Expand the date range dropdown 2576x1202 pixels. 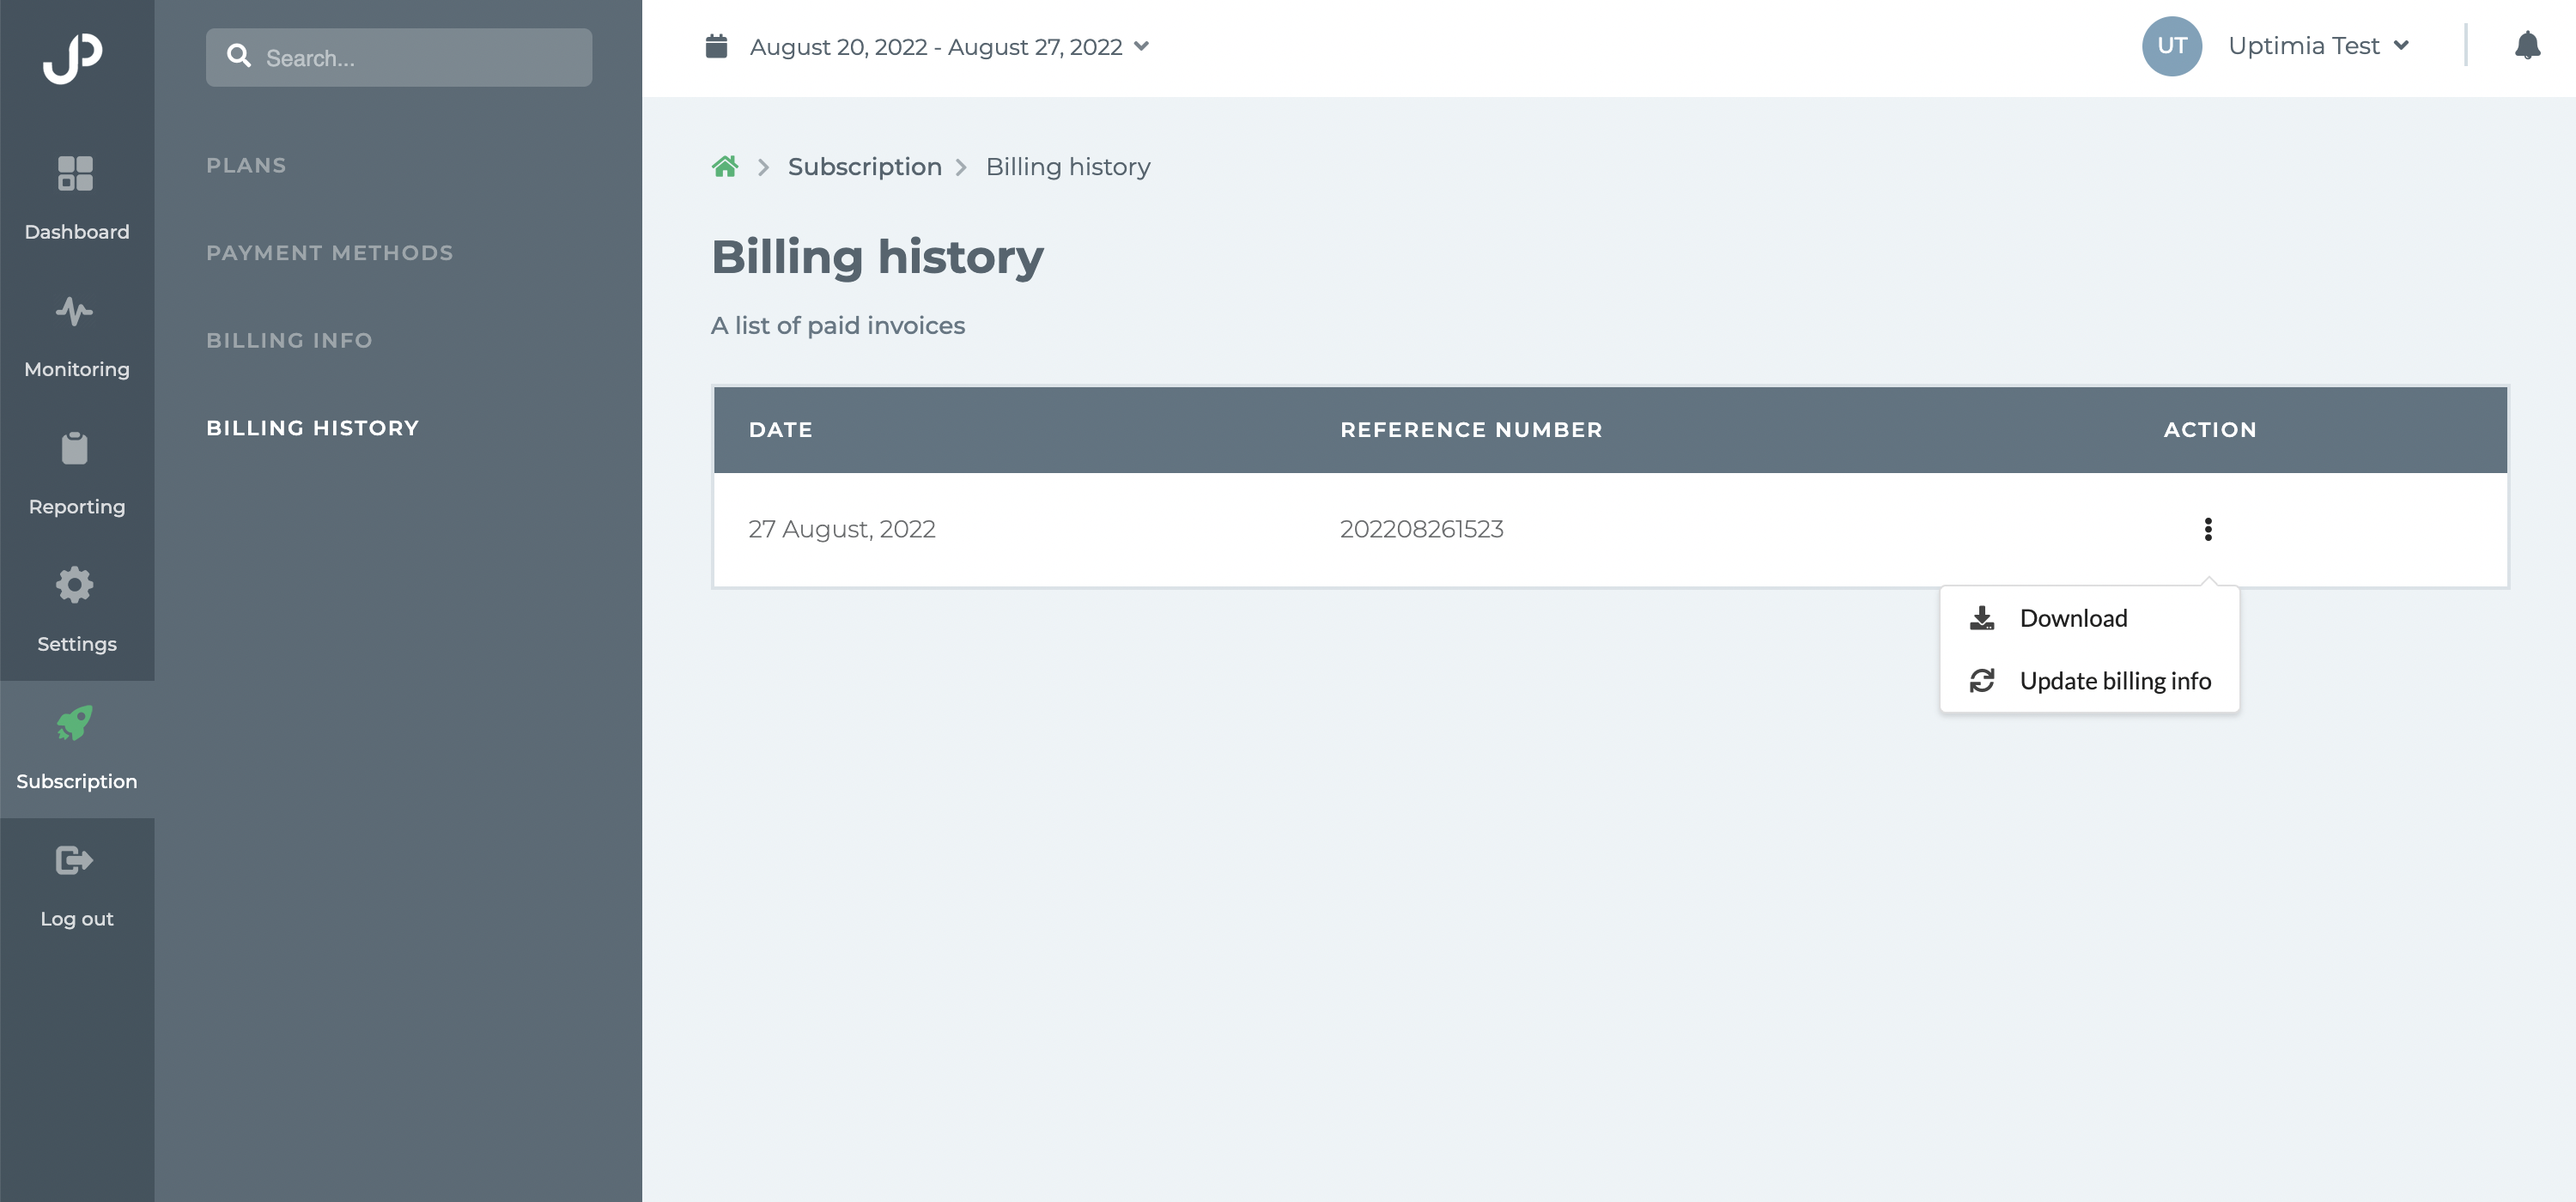coord(949,47)
